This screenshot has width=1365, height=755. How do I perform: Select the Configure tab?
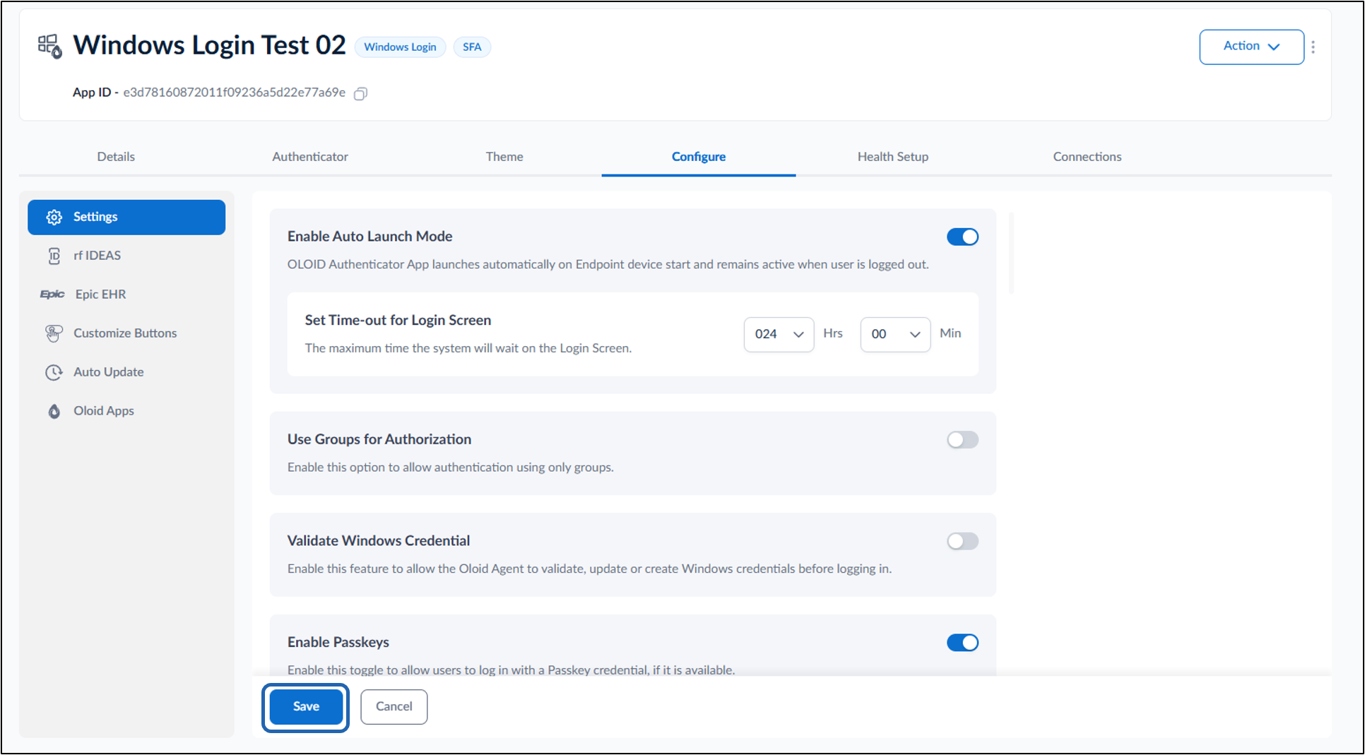point(699,157)
